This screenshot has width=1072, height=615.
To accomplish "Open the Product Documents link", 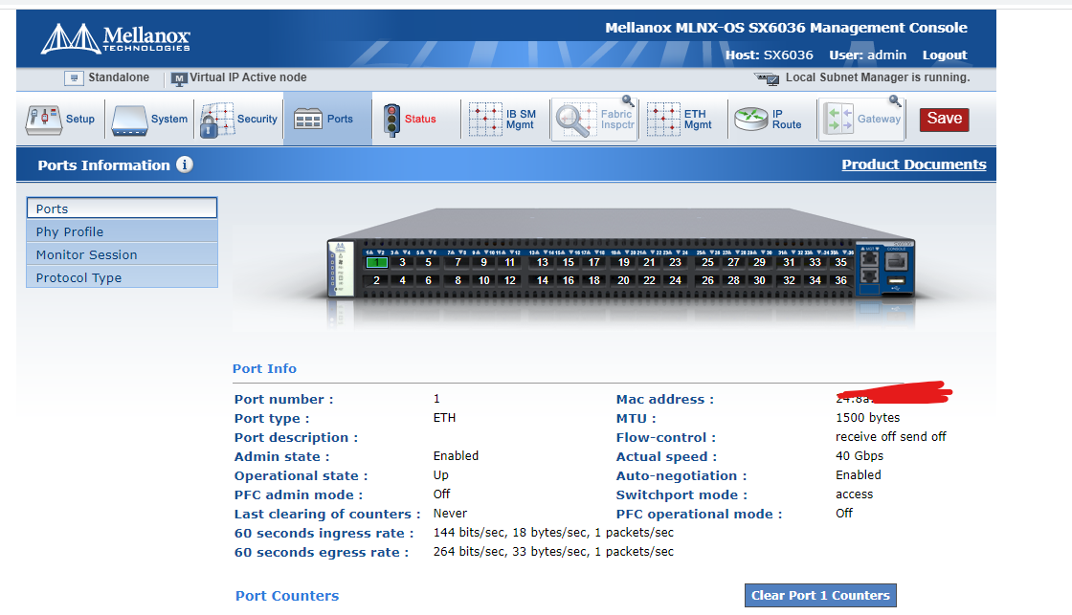I will [914, 165].
